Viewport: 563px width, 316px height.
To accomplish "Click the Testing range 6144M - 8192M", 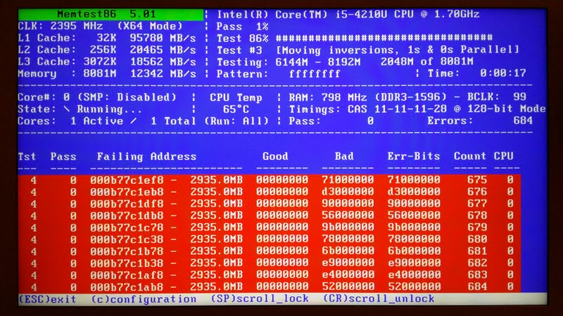I will click(x=318, y=62).
